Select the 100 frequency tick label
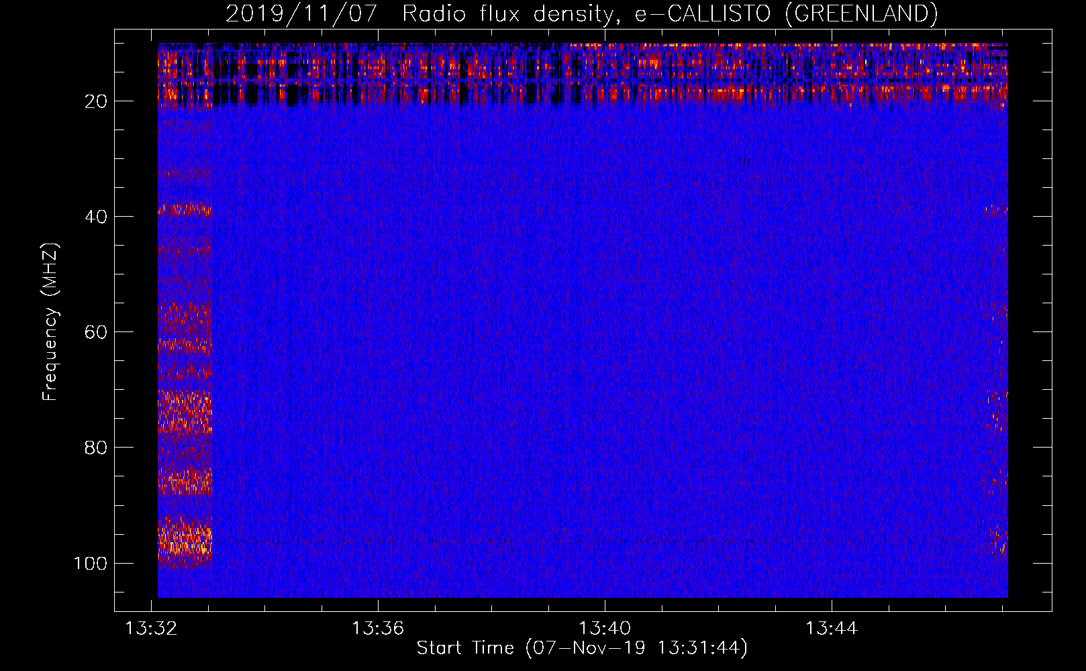Viewport: 1086px width, 671px height. [91, 563]
